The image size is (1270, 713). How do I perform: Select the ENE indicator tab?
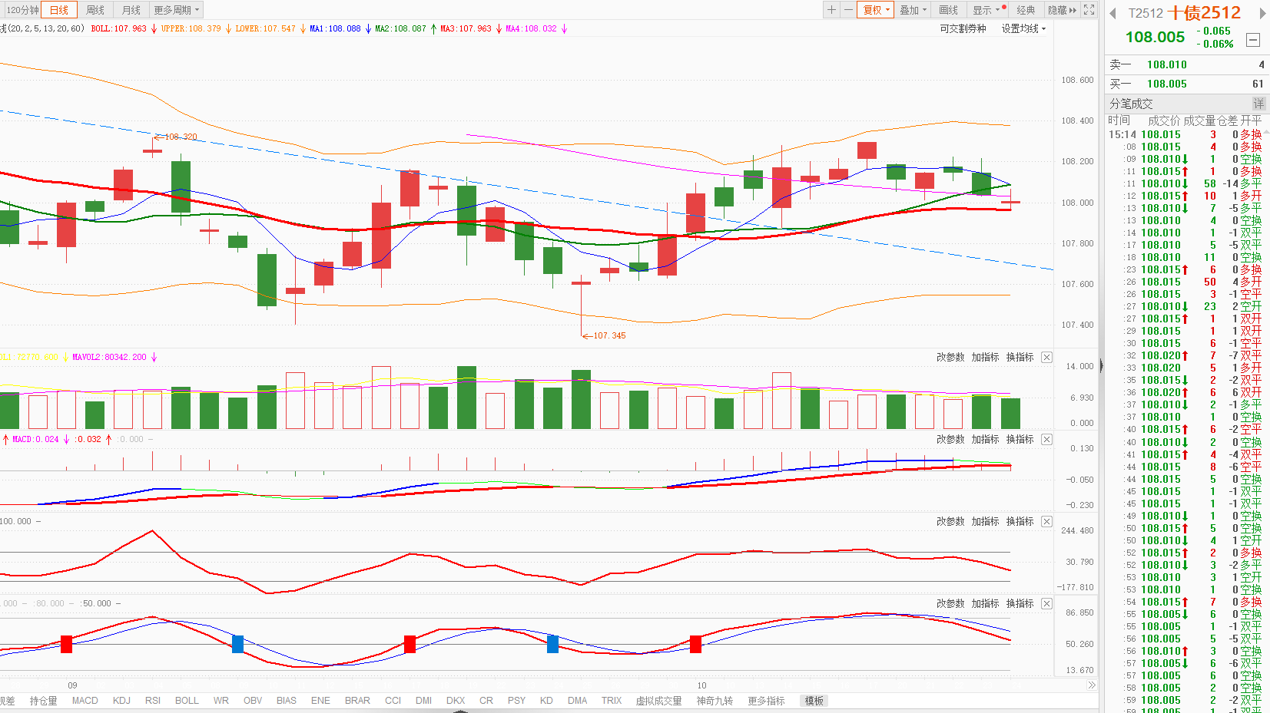pyautogui.click(x=320, y=701)
